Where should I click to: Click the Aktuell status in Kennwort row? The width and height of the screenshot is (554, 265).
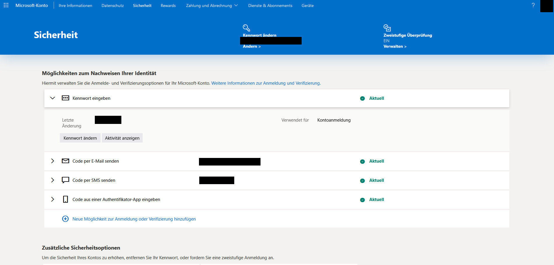pos(377,98)
